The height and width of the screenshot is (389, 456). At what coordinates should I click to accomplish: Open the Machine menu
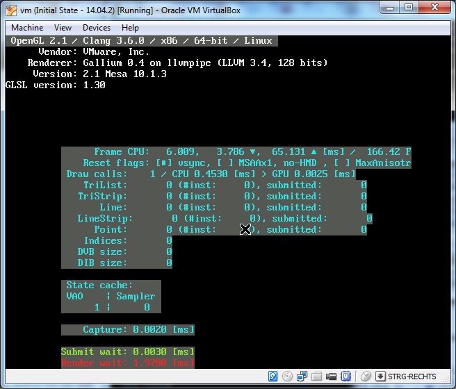coord(27,28)
